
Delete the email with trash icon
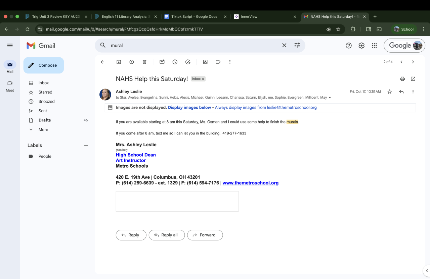144,62
